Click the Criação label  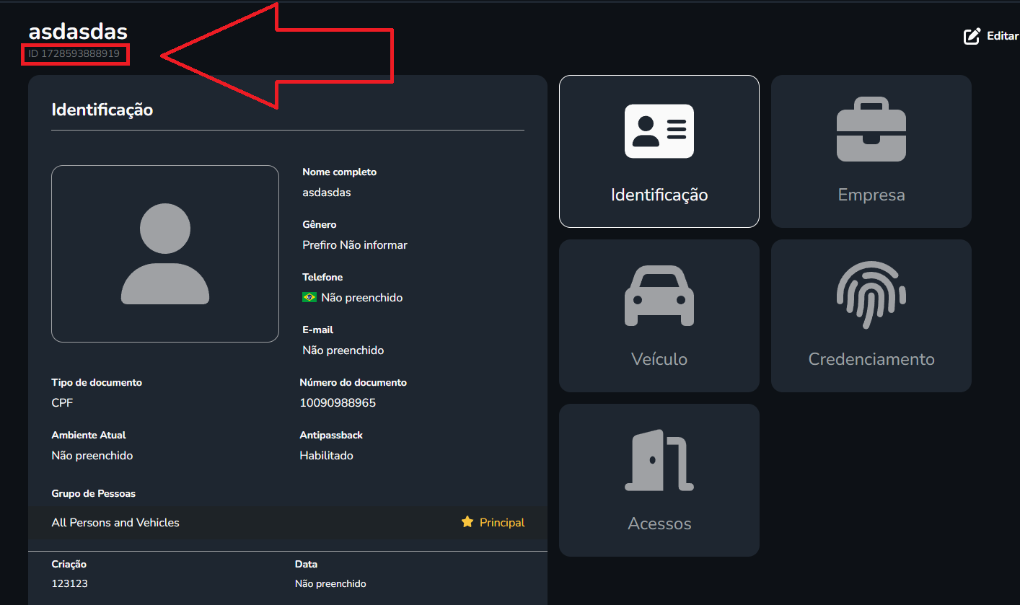(x=69, y=564)
